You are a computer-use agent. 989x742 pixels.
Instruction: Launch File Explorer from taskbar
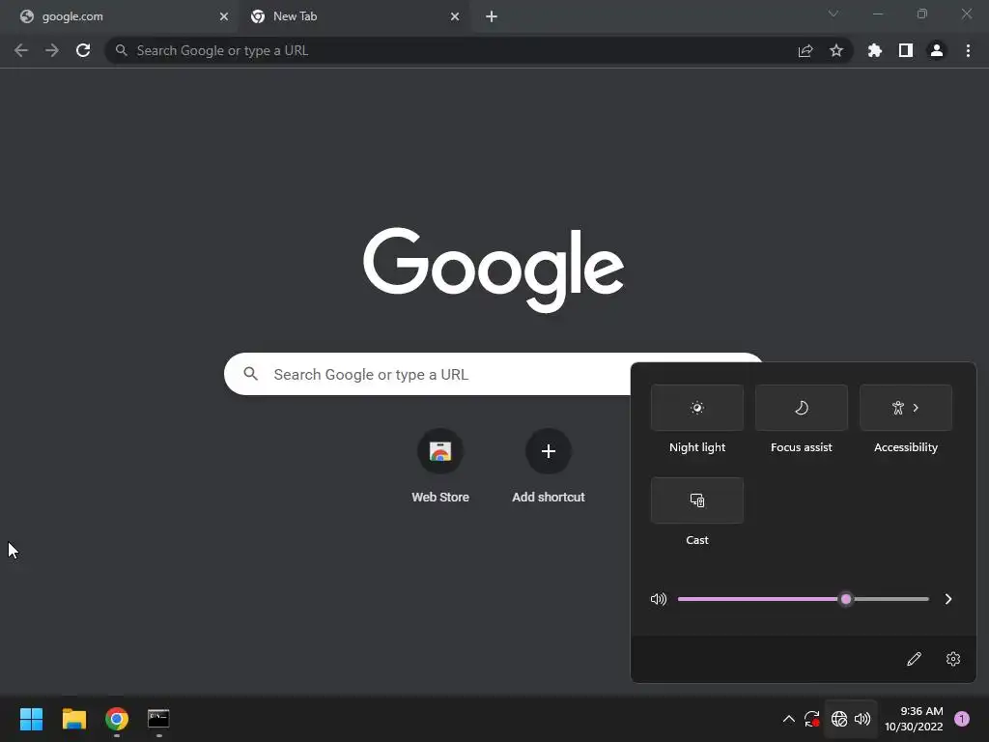73,719
